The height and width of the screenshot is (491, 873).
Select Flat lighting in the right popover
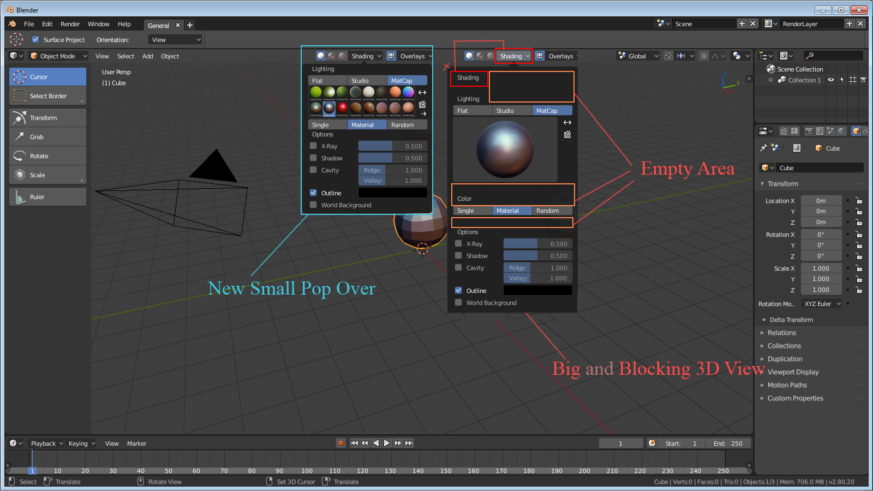473,111
